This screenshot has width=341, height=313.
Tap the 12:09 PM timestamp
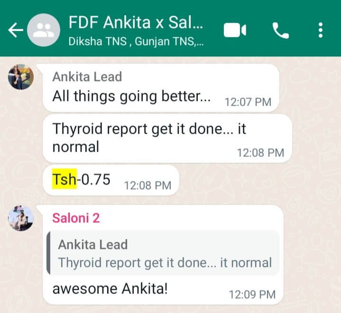[x=252, y=295]
